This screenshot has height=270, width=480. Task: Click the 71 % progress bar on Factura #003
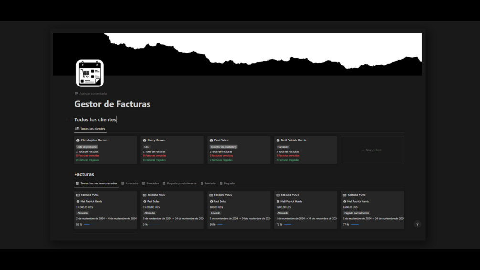point(289,225)
